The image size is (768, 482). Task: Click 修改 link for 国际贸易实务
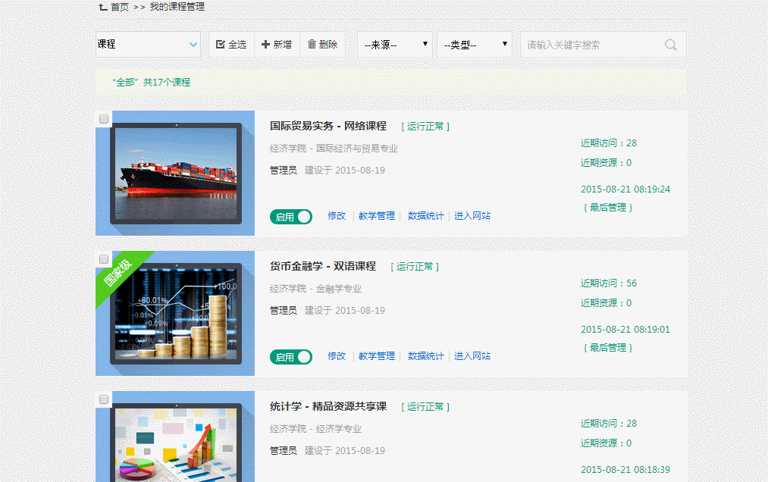[337, 216]
